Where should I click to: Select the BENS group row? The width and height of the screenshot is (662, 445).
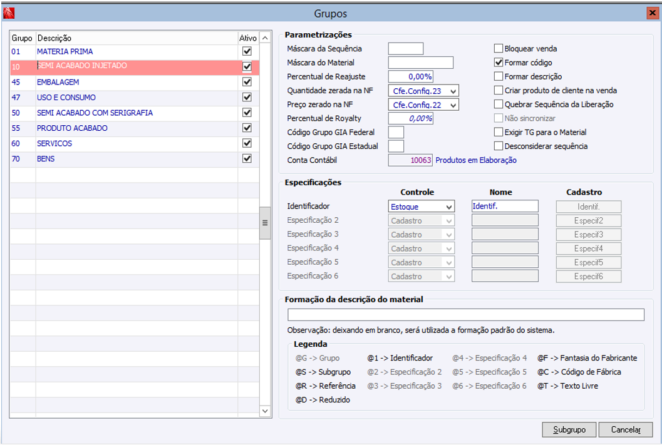pos(135,159)
